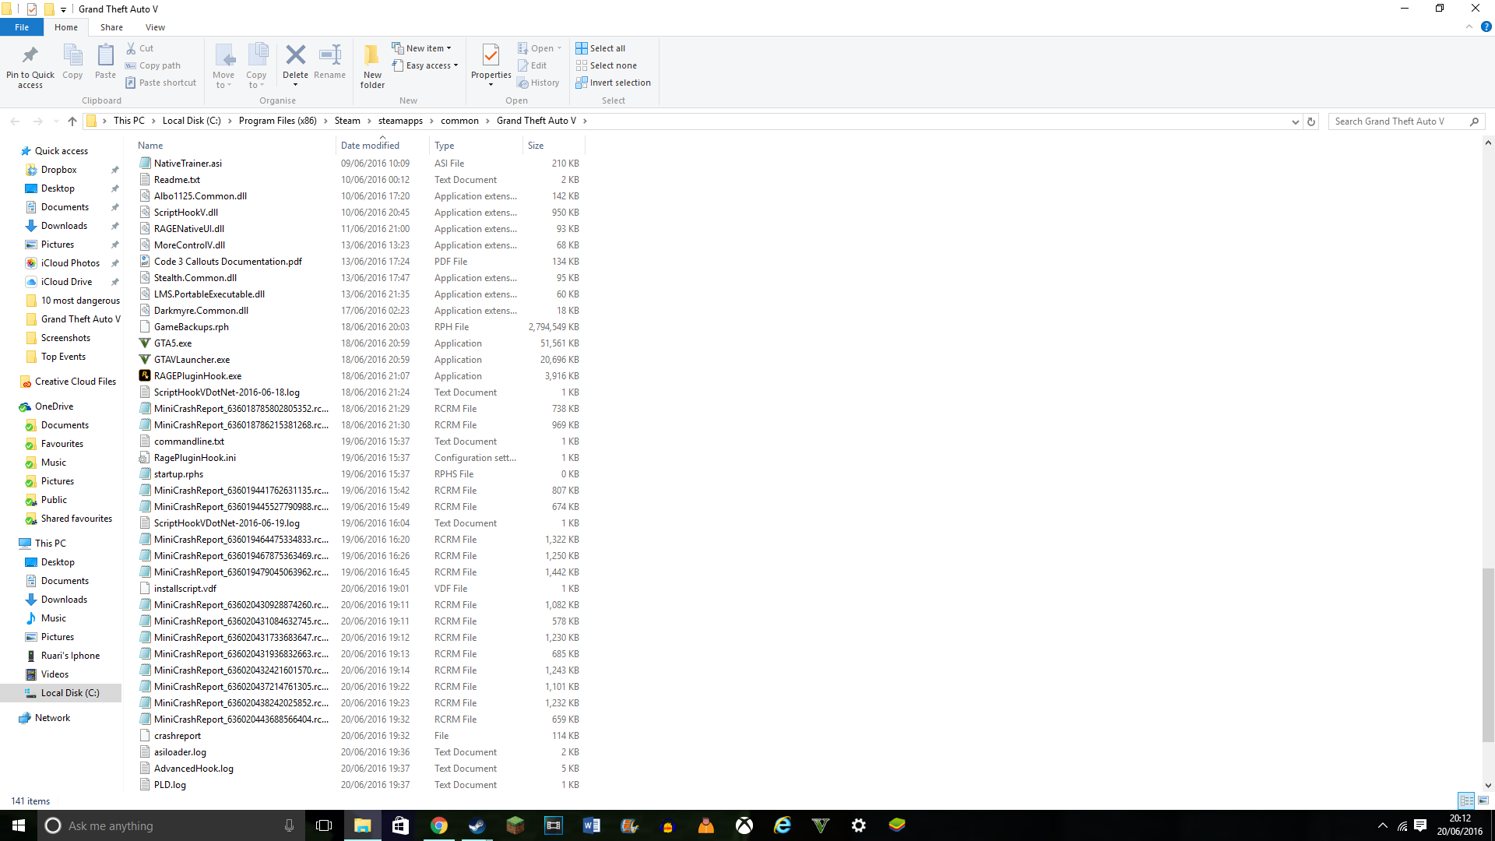Click Pin to Quick access icon

tap(30, 56)
